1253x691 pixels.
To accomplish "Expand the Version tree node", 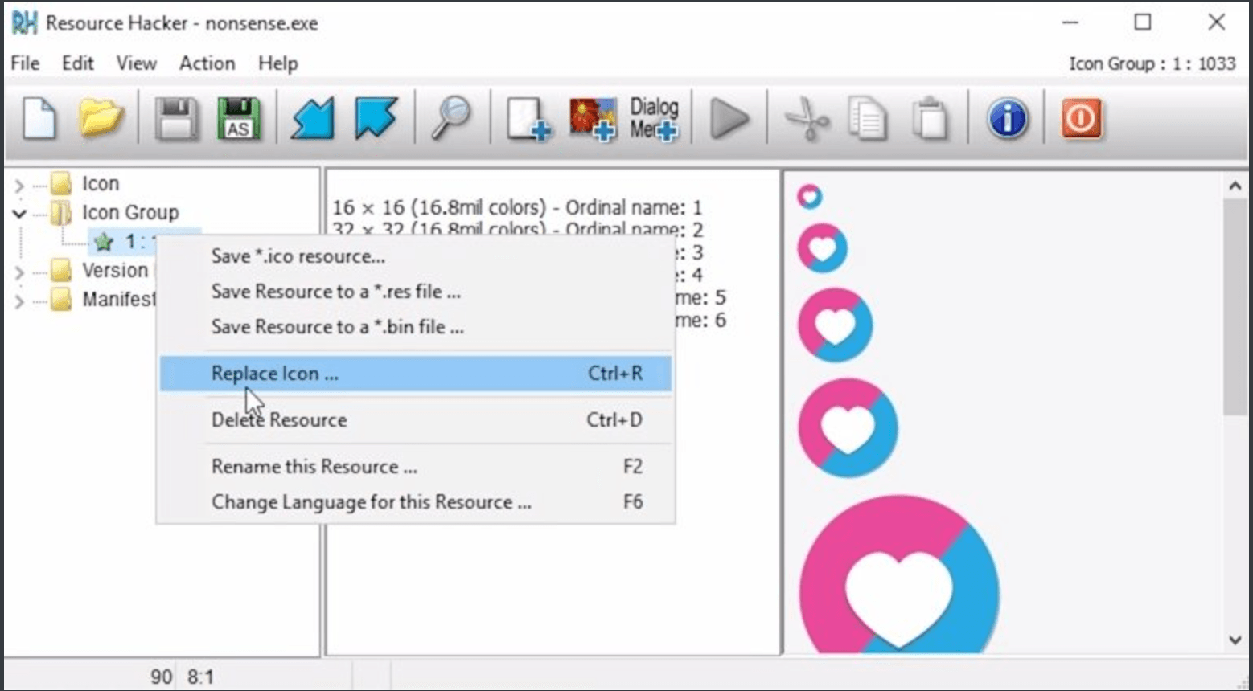I will pos(19,272).
